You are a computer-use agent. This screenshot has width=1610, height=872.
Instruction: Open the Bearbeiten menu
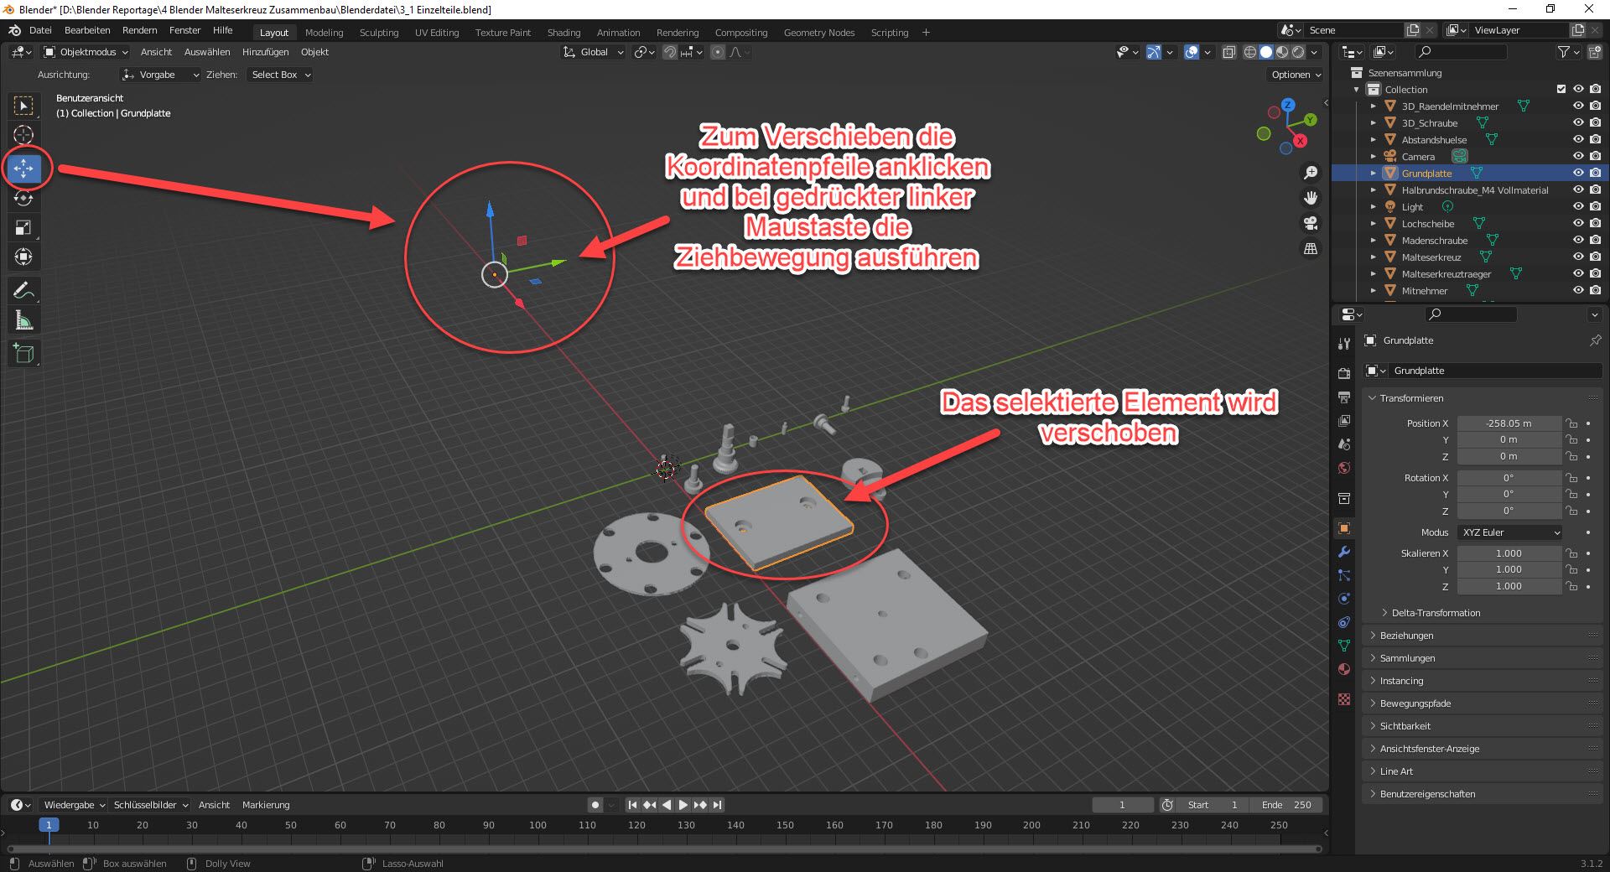click(x=87, y=30)
